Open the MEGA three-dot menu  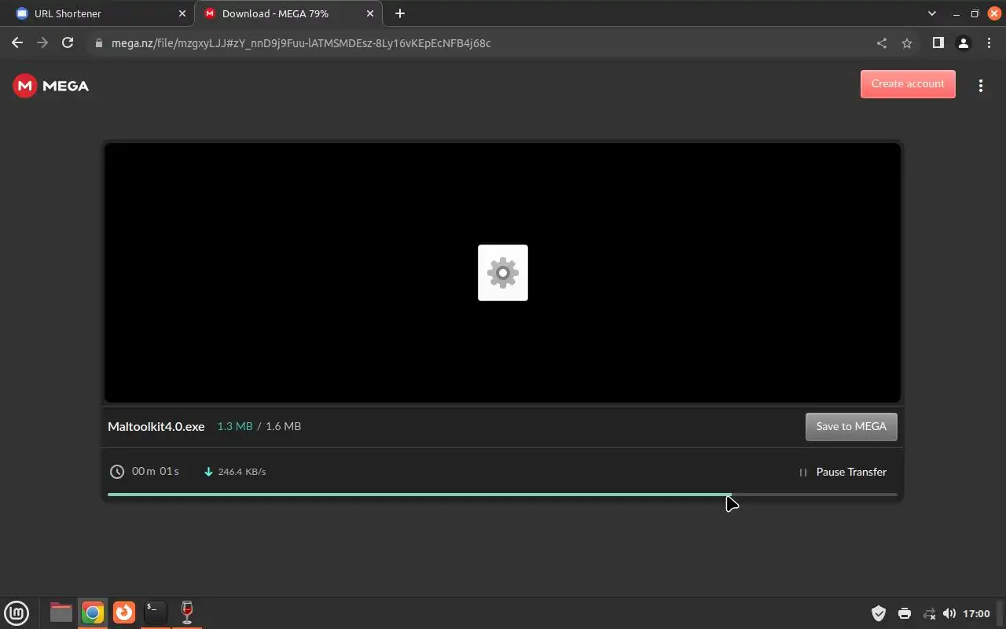(980, 86)
